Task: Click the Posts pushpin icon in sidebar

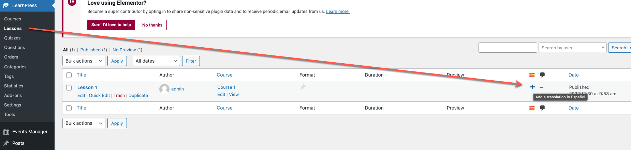Action: pos(6,143)
